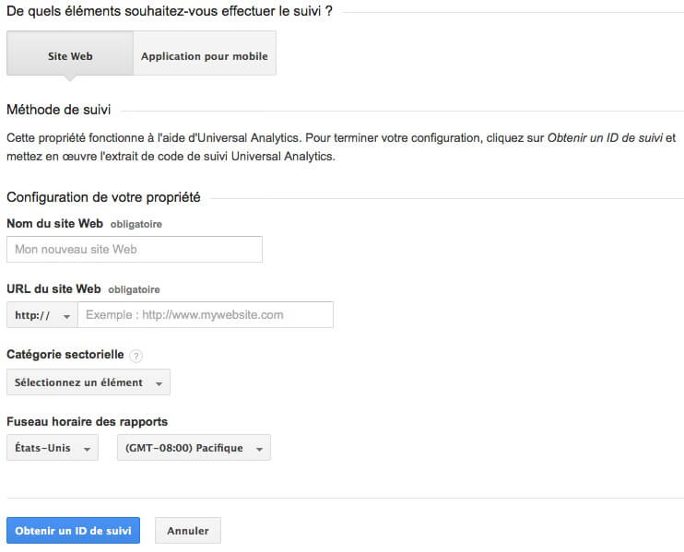This screenshot has width=684, height=552.
Task: Click the Catégorie sectorielle help question mark icon
Action: coord(136,356)
